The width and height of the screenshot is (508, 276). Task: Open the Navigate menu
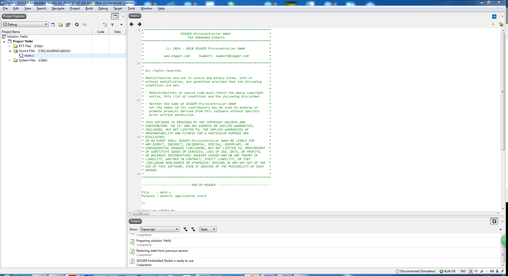[x=58, y=8]
